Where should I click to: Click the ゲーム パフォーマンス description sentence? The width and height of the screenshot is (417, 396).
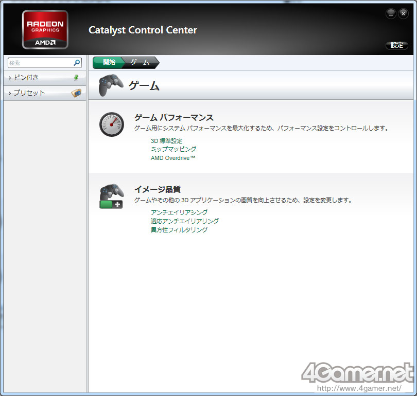(262, 128)
